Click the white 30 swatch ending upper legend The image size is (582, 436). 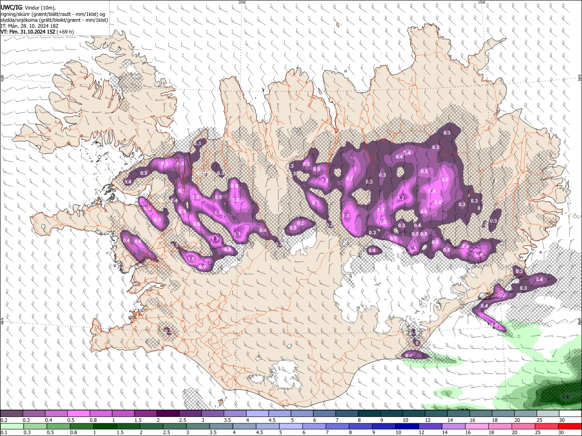[x=571, y=414]
